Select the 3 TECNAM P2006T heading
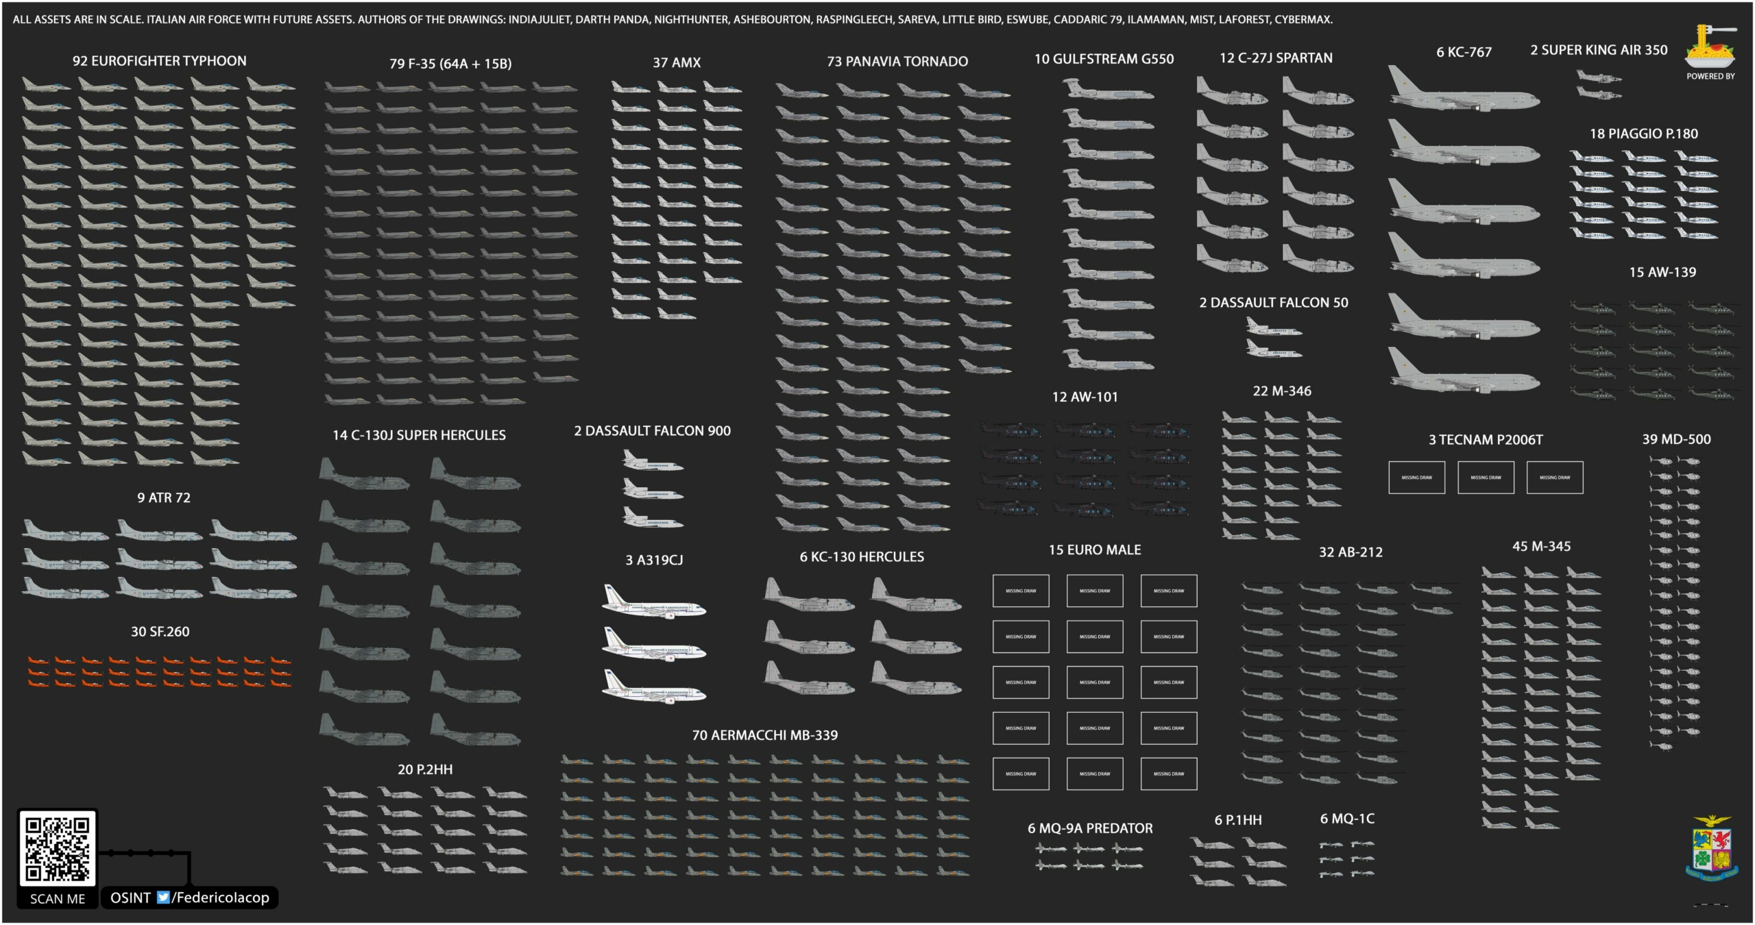 (1486, 440)
